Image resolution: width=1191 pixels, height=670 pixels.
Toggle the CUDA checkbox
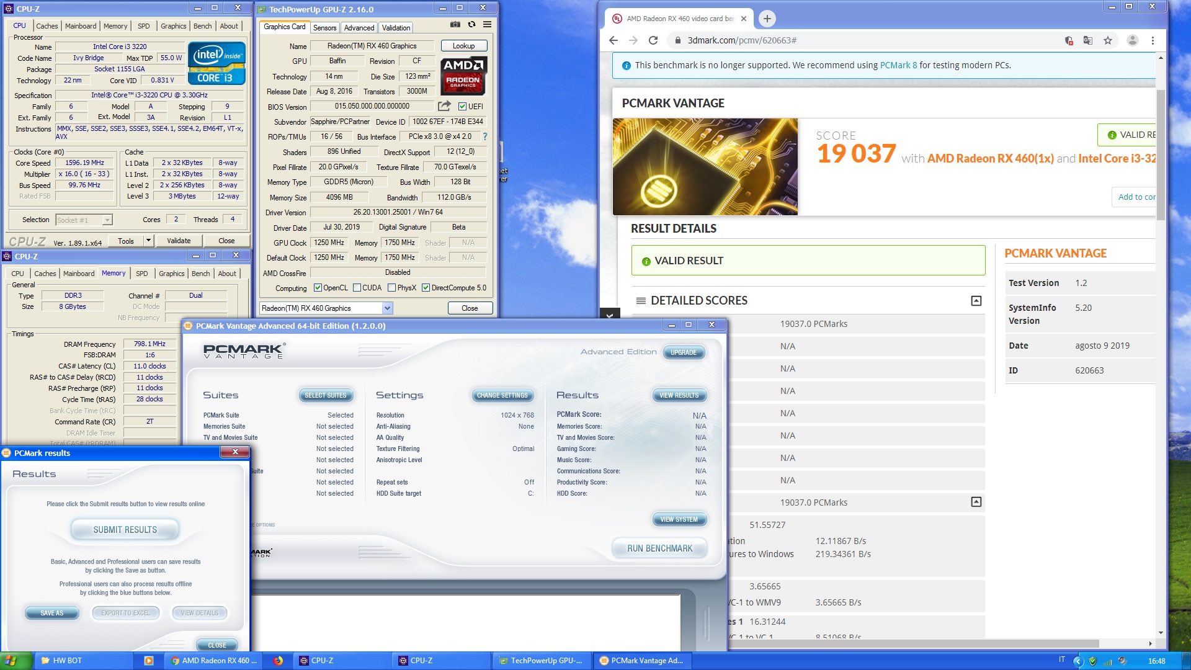(x=357, y=288)
